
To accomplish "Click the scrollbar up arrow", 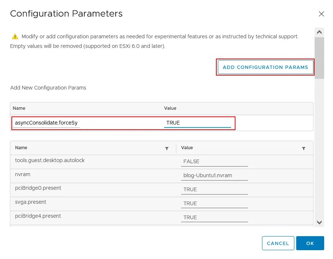I will [x=319, y=32].
